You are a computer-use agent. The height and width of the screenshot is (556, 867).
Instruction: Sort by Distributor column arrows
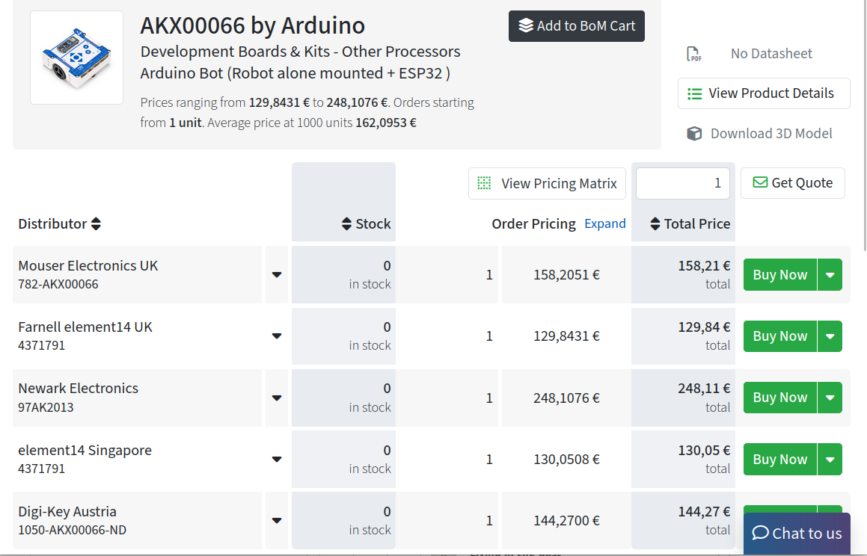tap(96, 223)
